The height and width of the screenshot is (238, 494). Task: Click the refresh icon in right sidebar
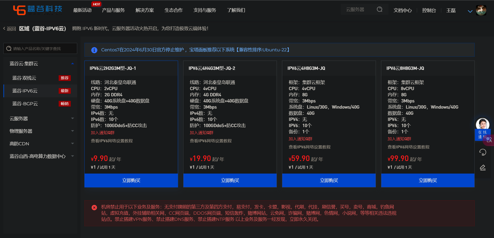click(x=483, y=152)
